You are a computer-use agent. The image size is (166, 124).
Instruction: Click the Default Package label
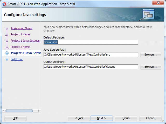[x=54, y=37]
